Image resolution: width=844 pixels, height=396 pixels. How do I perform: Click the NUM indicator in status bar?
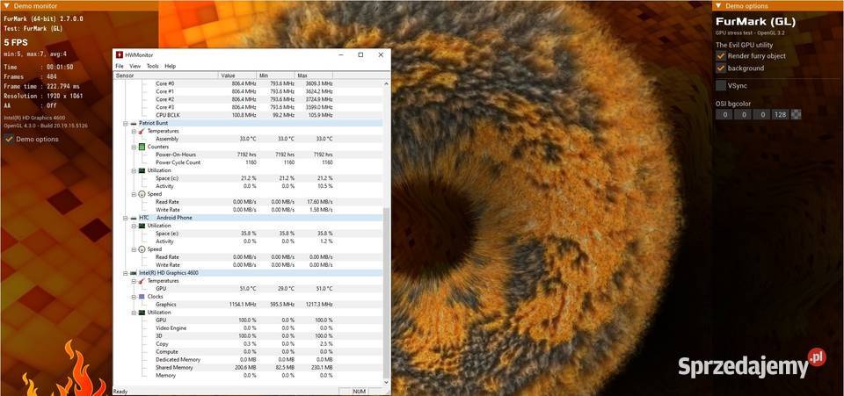click(358, 392)
